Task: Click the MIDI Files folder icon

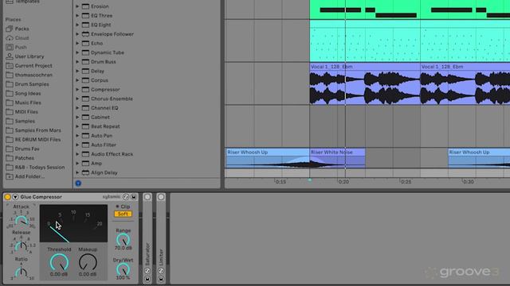Action: pos(10,112)
